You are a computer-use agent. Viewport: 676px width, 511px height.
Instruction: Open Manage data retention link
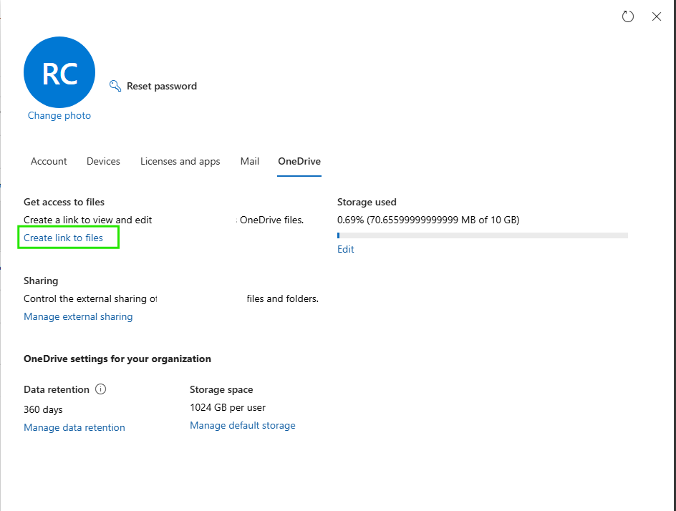74,427
